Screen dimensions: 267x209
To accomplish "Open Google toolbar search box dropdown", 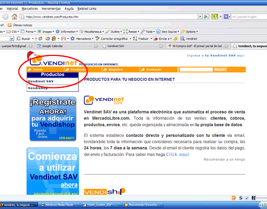I will point(11,39).
